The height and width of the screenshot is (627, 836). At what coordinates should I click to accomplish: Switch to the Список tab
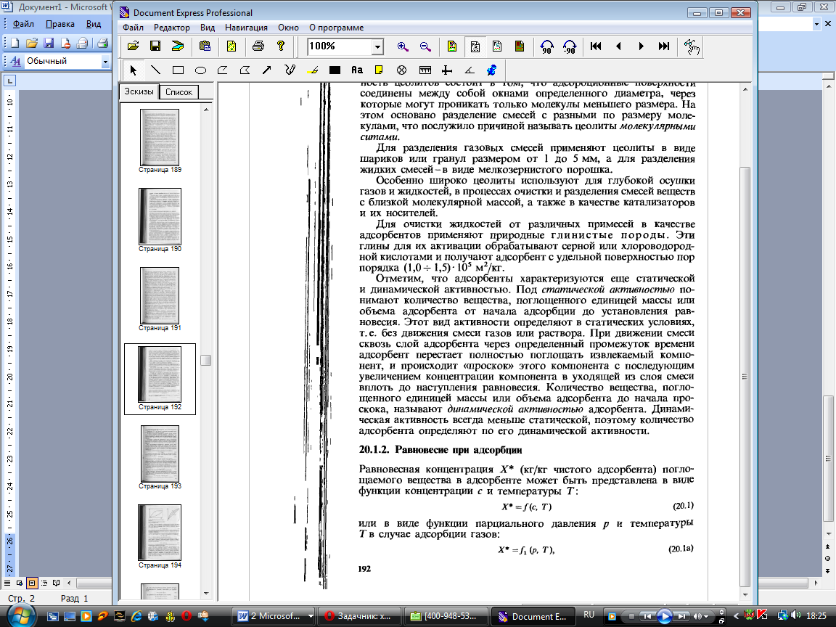pos(179,92)
